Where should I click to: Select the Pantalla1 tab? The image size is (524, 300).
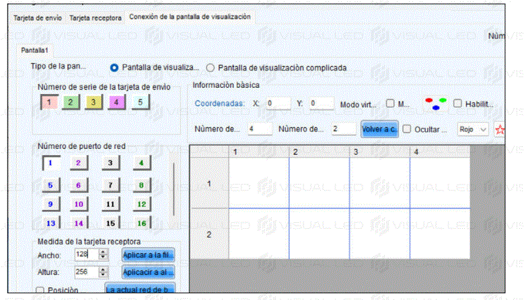35,50
